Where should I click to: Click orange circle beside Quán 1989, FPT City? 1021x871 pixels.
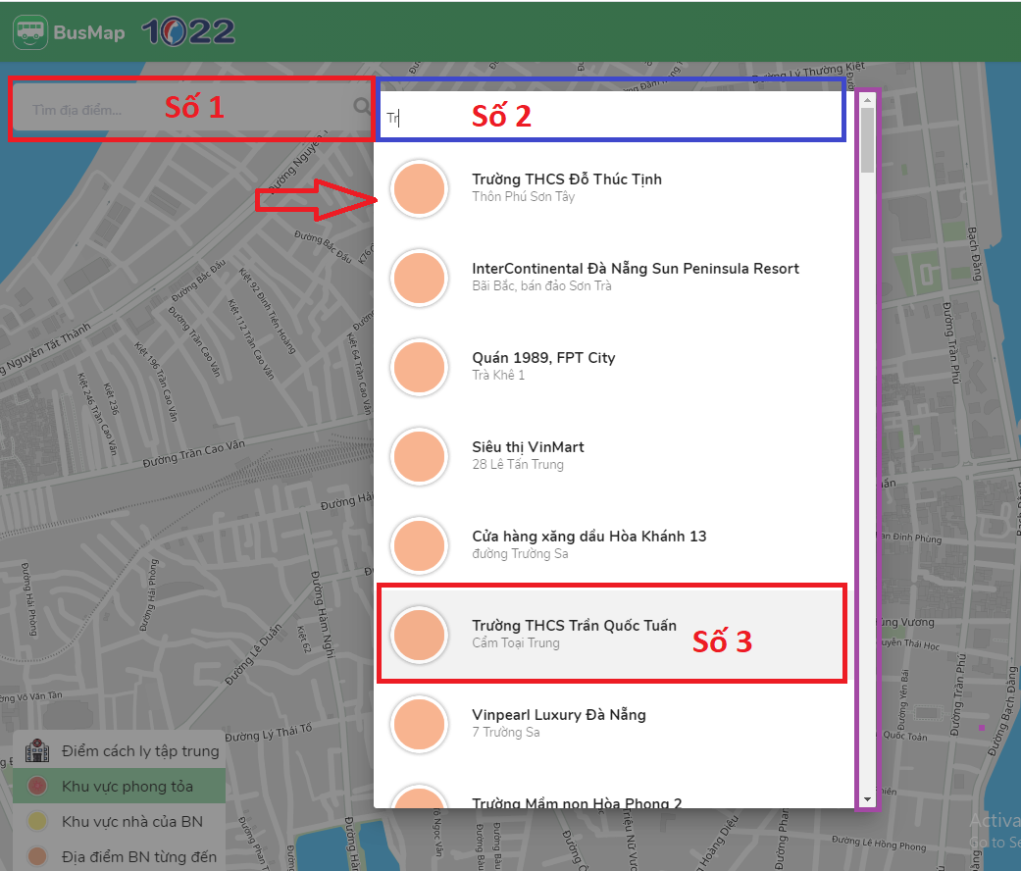click(x=420, y=367)
